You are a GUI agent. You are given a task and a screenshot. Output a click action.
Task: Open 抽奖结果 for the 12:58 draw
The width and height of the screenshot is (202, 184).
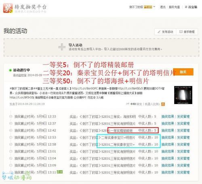(x=168, y=144)
